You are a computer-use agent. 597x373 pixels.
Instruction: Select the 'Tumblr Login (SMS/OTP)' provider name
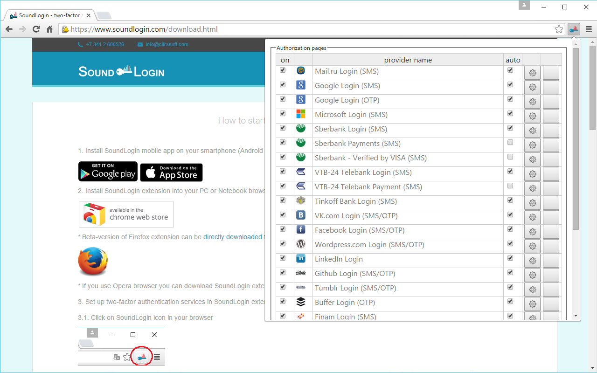pyautogui.click(x=355, y=288)
